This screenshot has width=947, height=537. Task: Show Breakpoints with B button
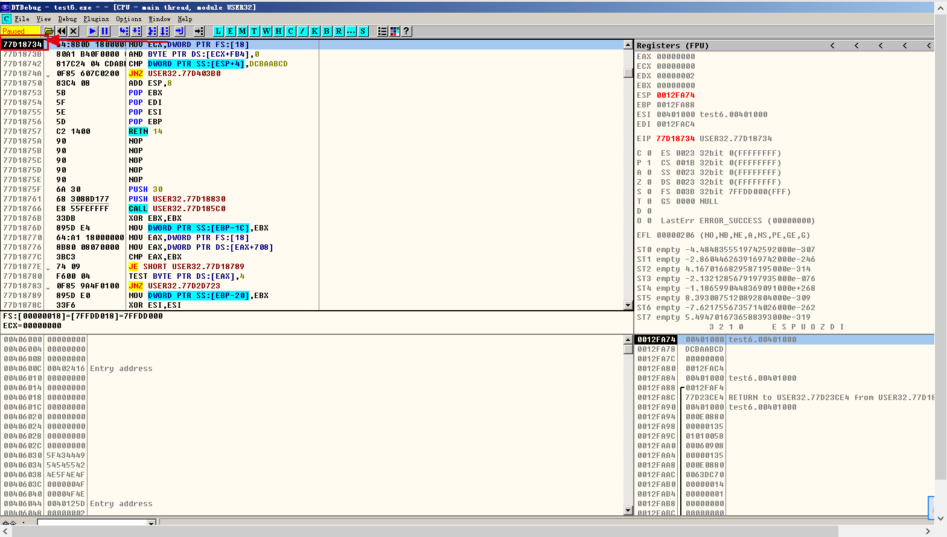tap(327, 31)
